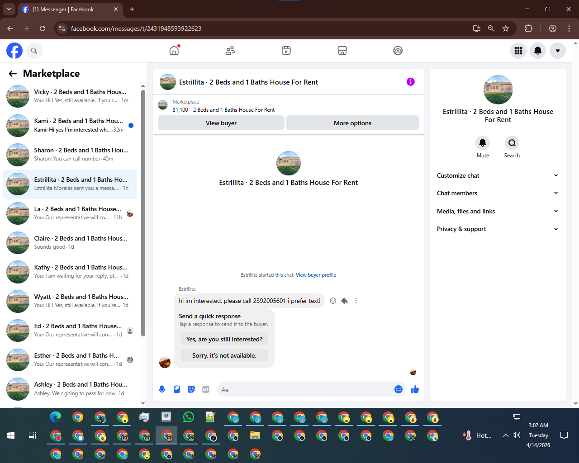This screenshot has width=579, height=463.
Task: Click the View buyer button
Action: click(221, 123)
